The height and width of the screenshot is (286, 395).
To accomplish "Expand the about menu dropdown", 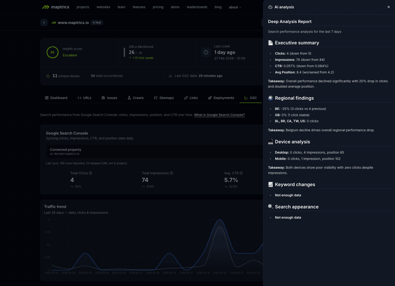I will [x=235, y=7].
